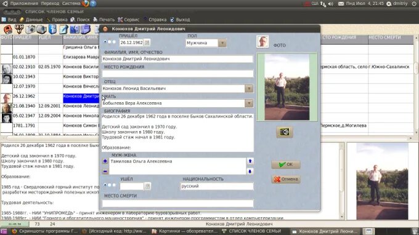
Task: Open the Поиск menu
Action: click(80, 20)
